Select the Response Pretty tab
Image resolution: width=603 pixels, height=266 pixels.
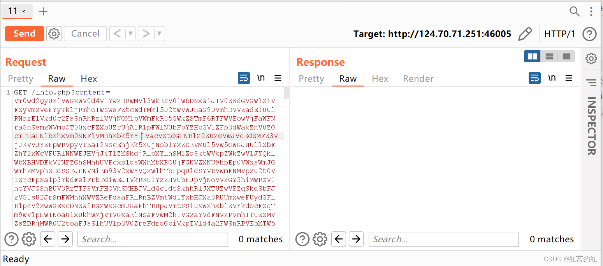tap(311, 79)
